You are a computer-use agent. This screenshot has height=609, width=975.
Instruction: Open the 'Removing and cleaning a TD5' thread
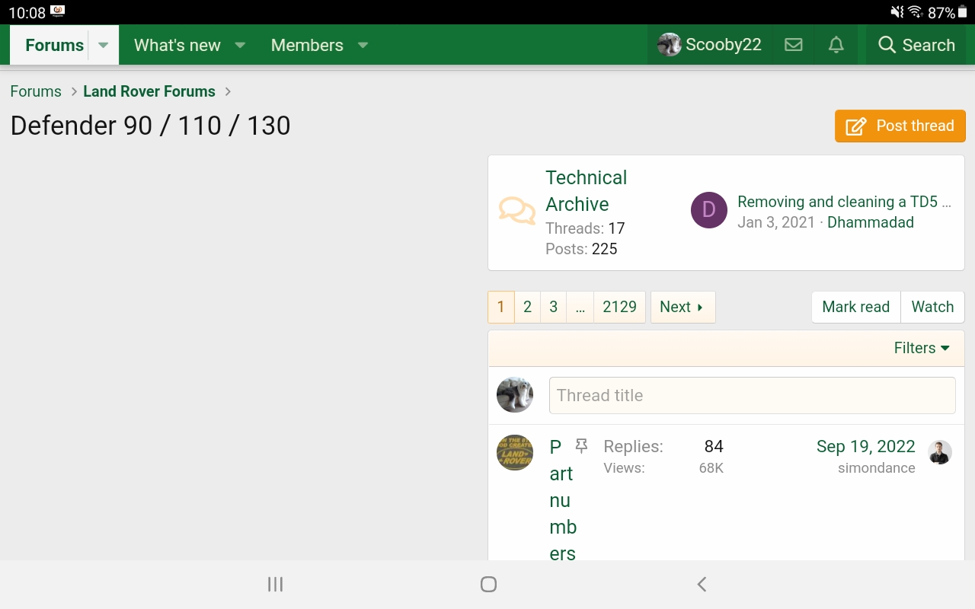(x=844, y=202)
